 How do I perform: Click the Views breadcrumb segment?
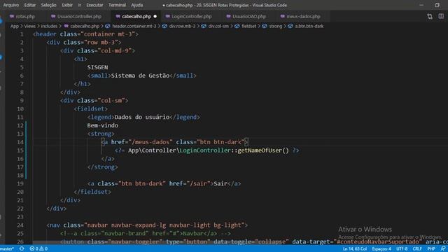[x=29, y=26]
